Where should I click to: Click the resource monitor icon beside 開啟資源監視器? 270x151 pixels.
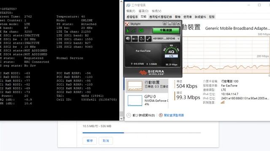tap(161, 115)
